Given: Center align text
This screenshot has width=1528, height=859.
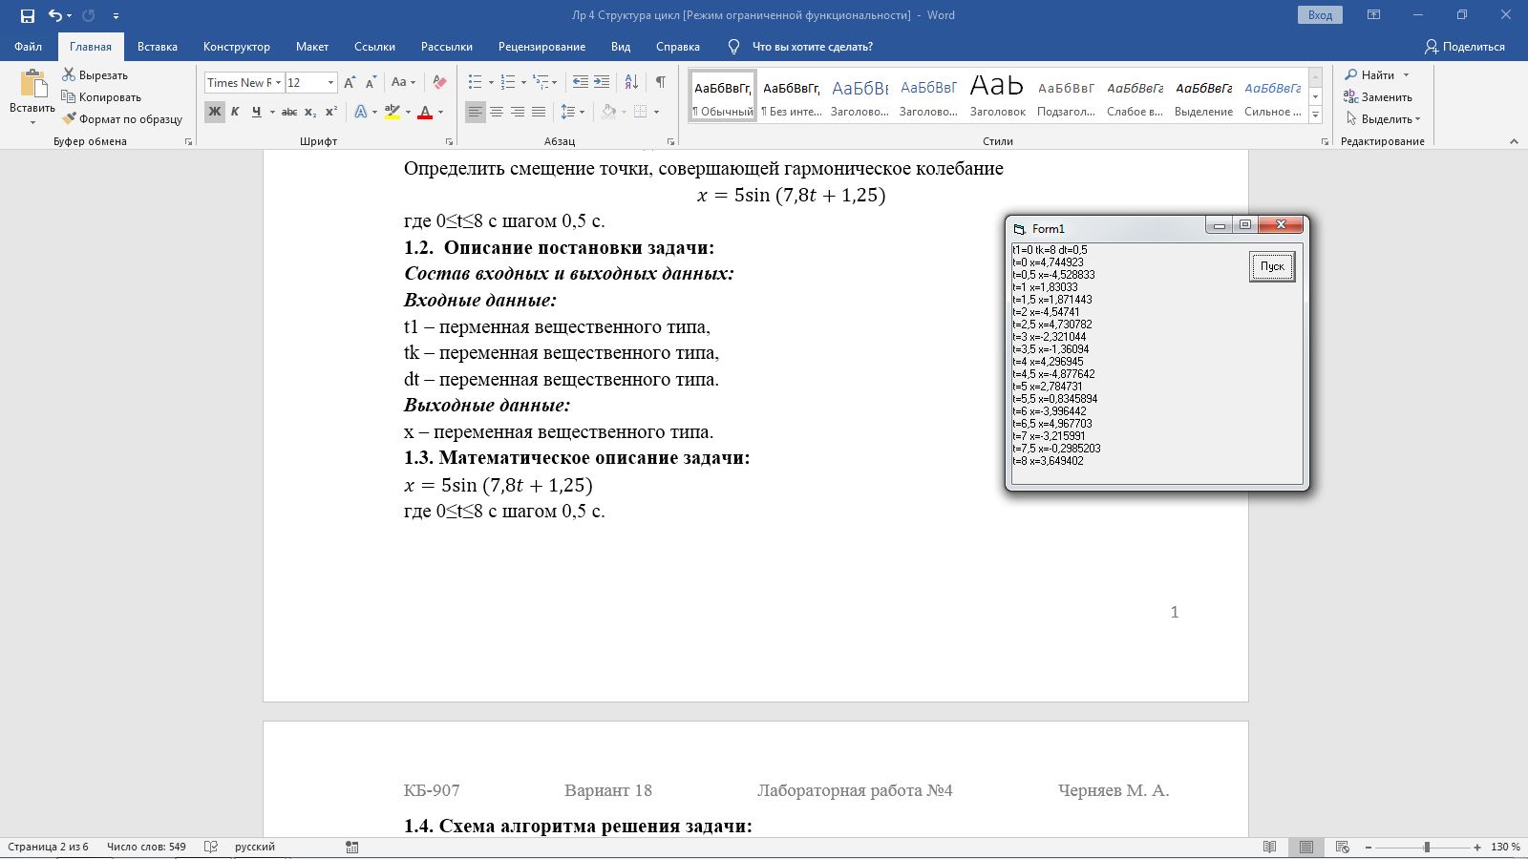Looking at the screenshot, I should (497, 112).
